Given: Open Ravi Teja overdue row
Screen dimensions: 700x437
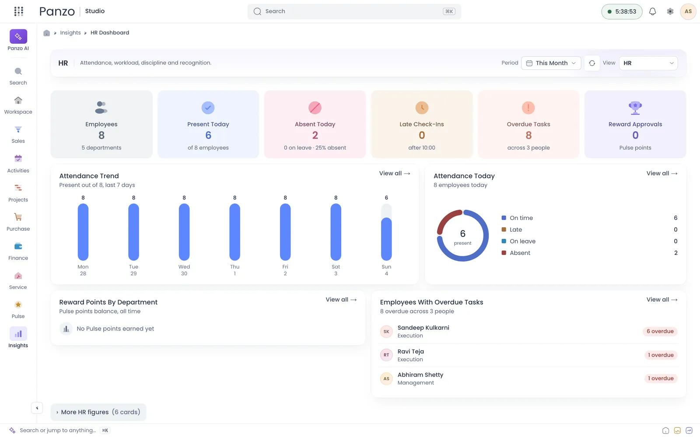Looking at the screenshot, I should click(x=528, y=355).
